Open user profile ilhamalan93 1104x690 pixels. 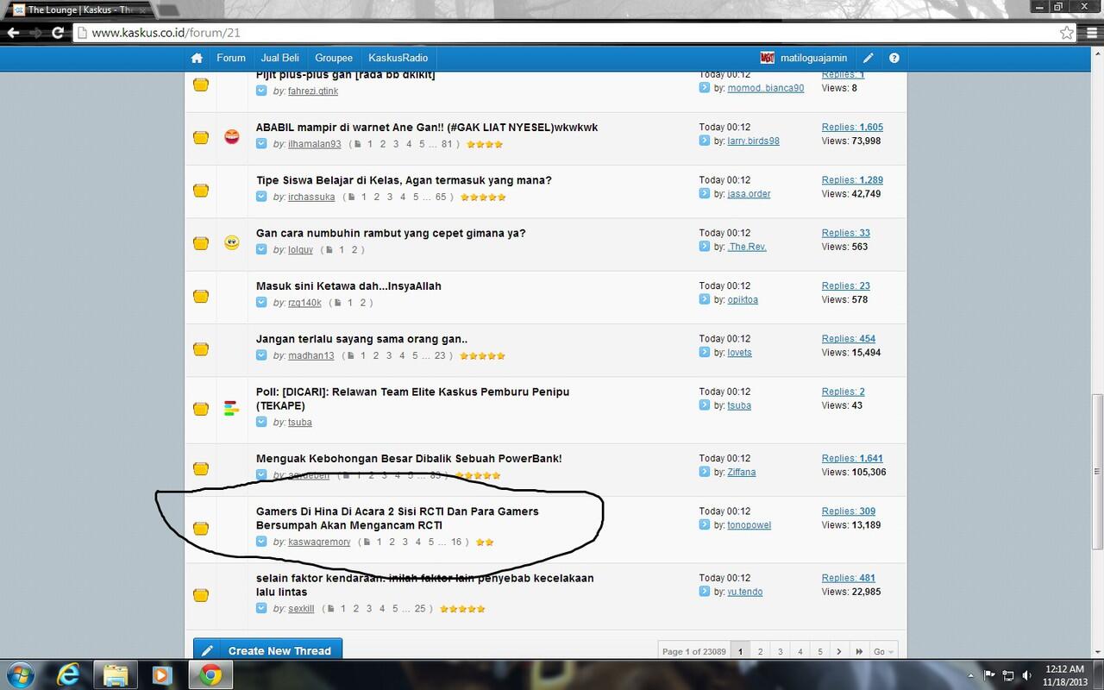pos(314,144)
